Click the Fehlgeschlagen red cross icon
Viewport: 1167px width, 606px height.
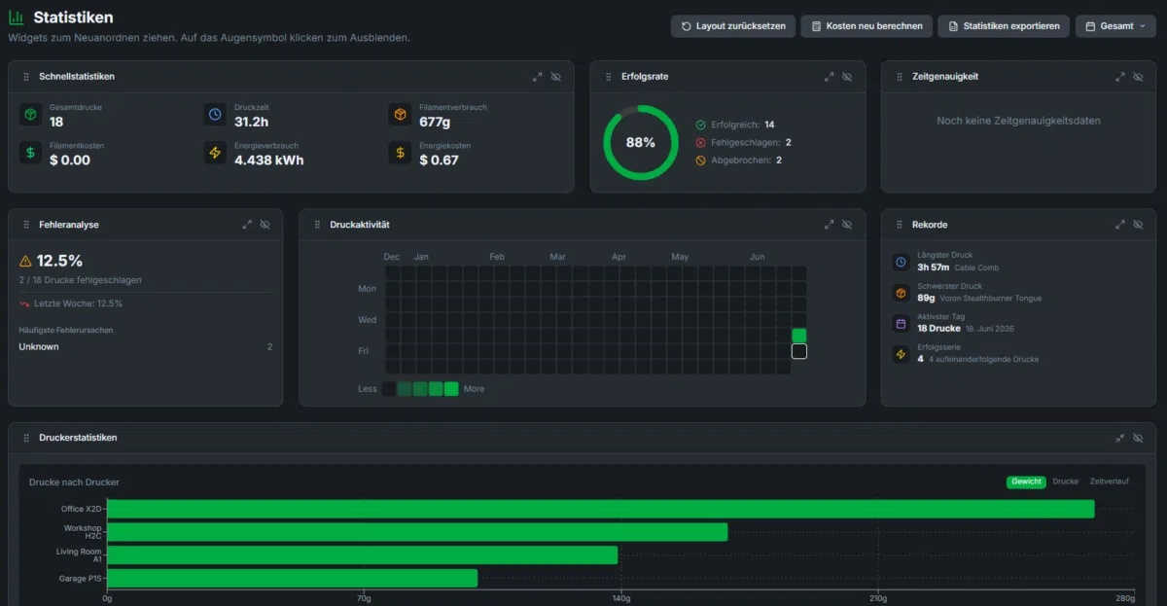pos(700,142)
